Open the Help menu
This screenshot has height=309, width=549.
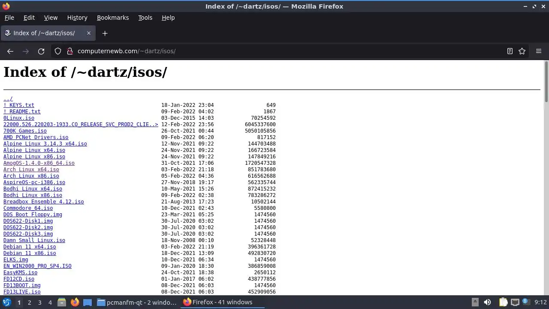(x=168, y=18)
